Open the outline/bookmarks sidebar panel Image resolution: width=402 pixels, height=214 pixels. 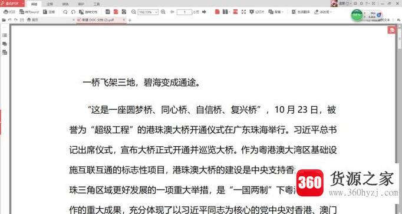(x=5, y=35)
